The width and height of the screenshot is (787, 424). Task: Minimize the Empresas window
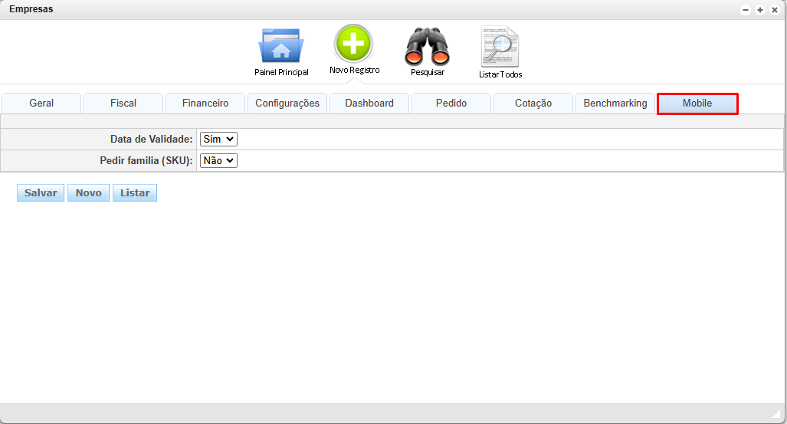point(746,10)
